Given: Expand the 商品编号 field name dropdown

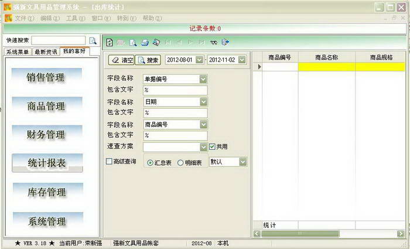Looking at the screenshot, I should pos(203,124).
